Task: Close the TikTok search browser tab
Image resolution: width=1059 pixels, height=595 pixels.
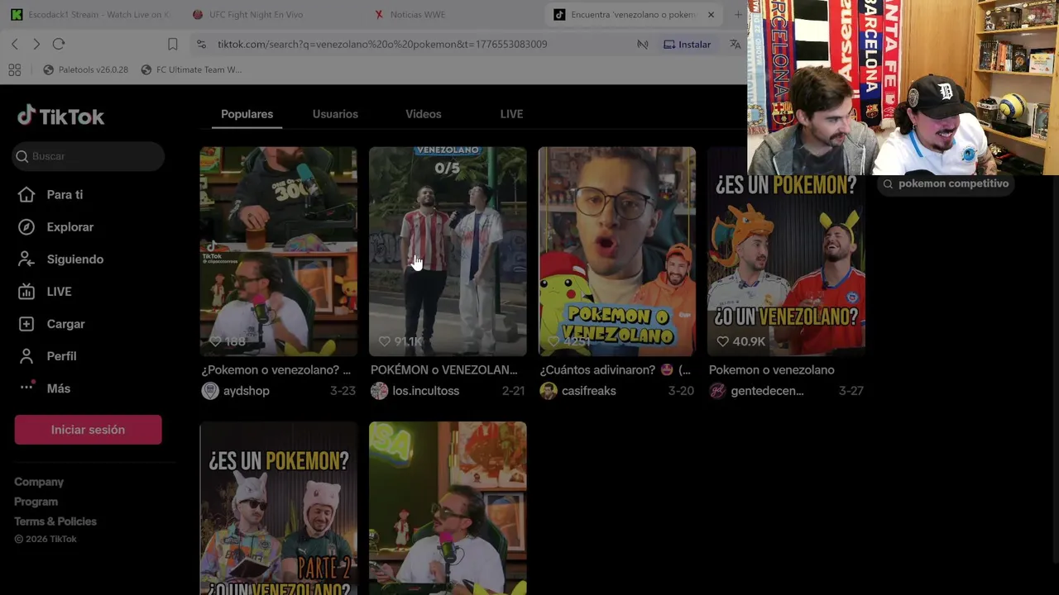Action: (x=710, y=15)
